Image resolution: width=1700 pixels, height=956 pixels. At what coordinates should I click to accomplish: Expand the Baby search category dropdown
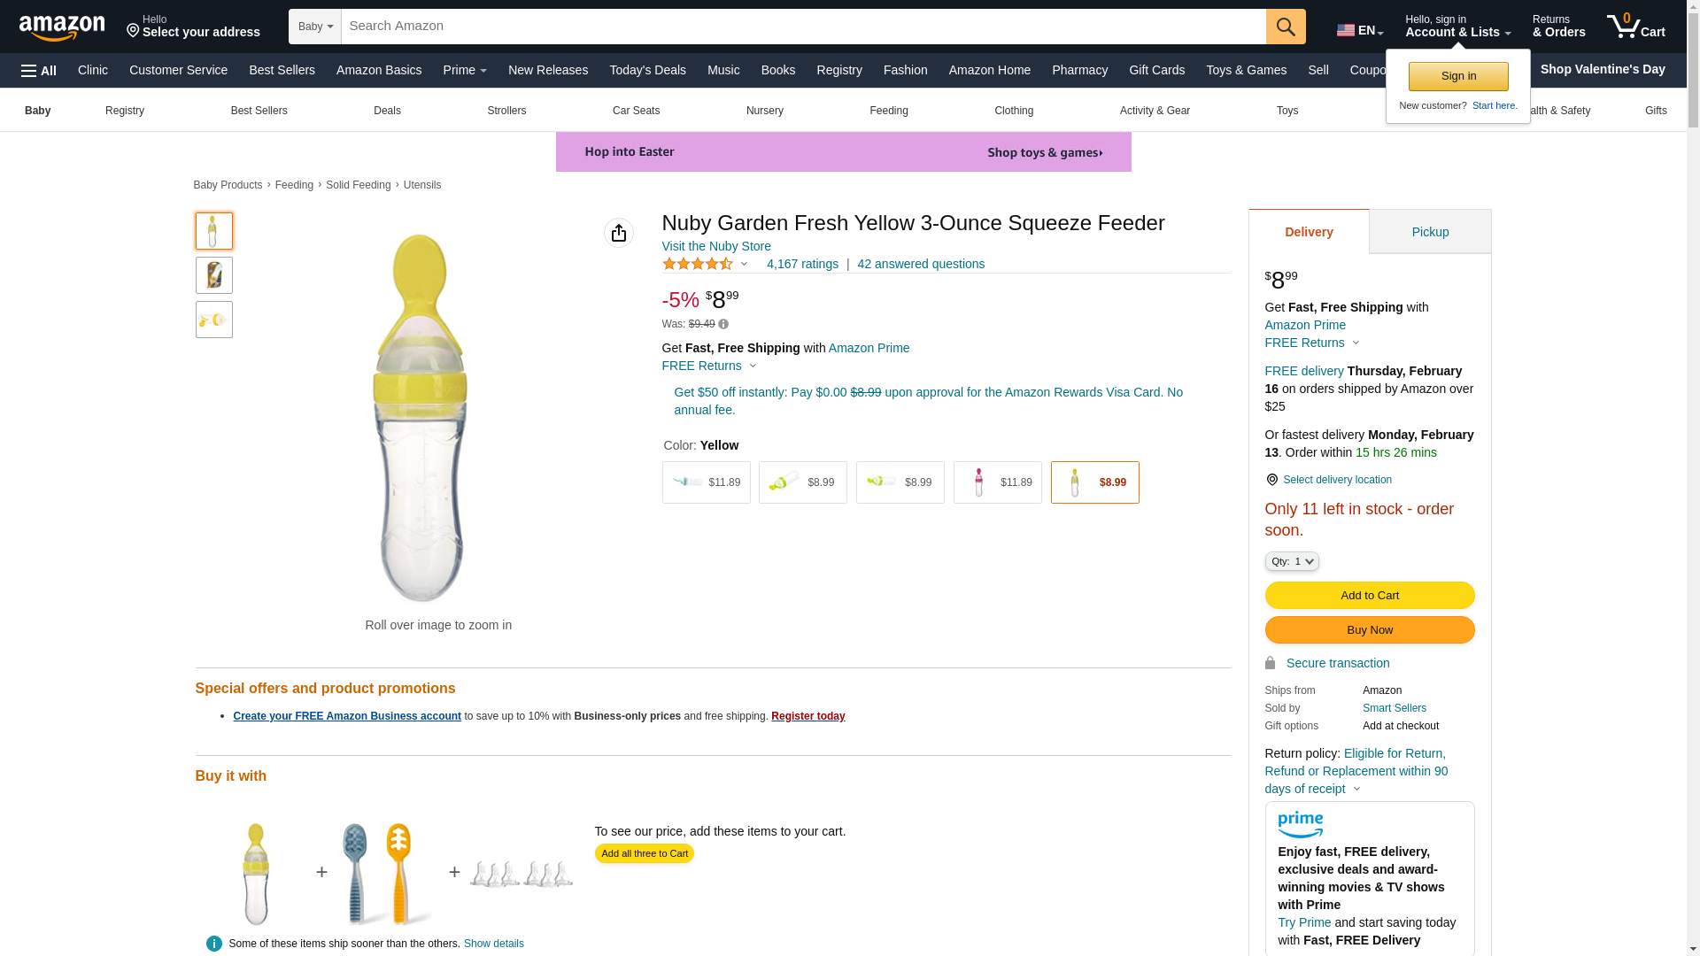[x=315, y=27]
